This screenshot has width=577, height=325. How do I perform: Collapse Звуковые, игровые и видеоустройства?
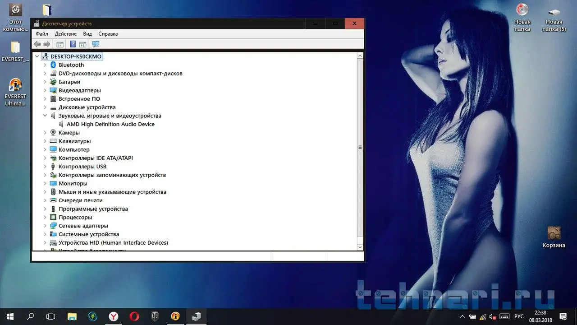click(45, 116)
